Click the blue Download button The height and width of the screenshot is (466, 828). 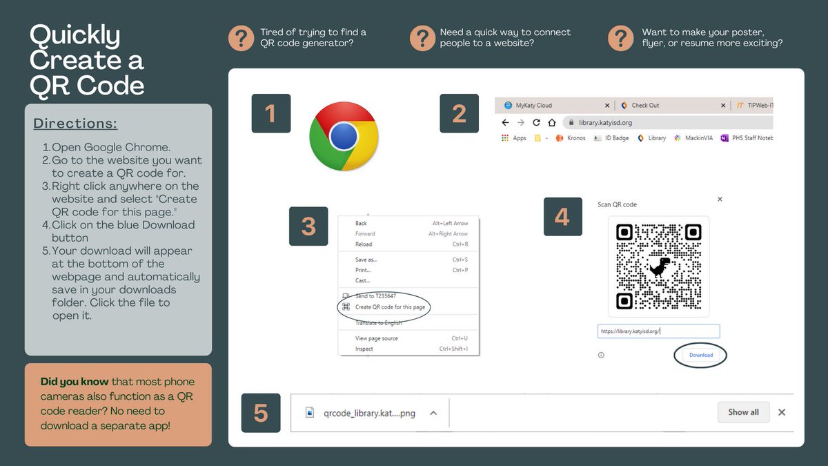pos(700,355)
